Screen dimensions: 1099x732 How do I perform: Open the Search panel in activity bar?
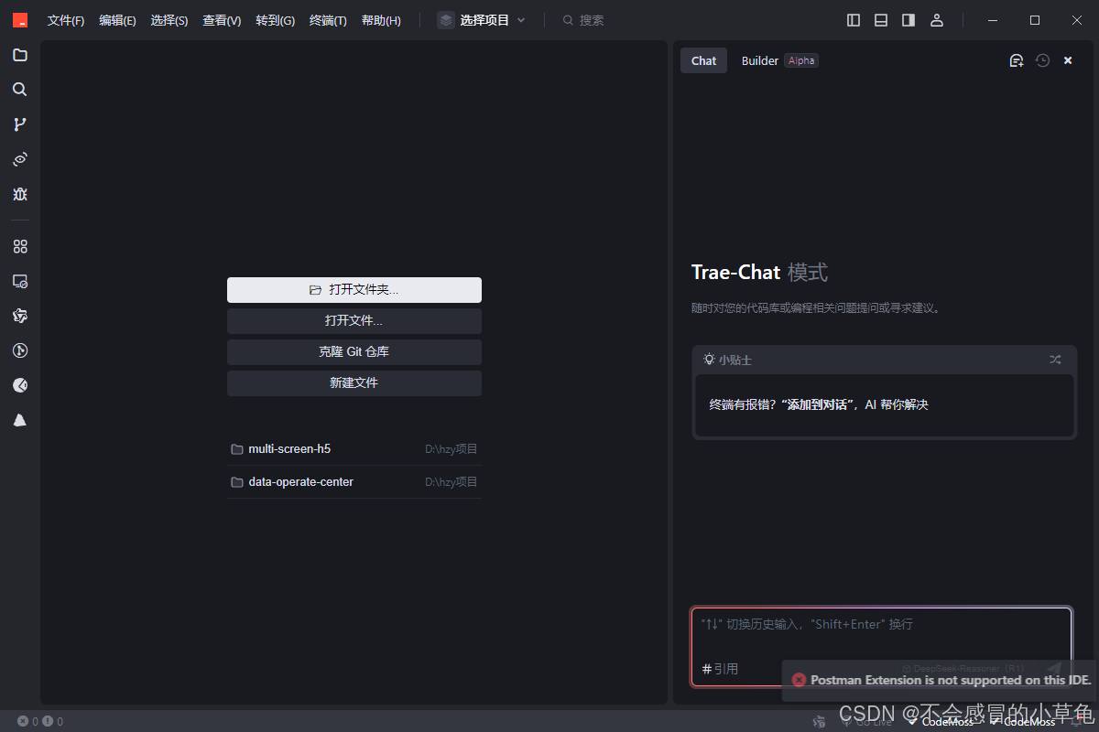pos(19,90)
